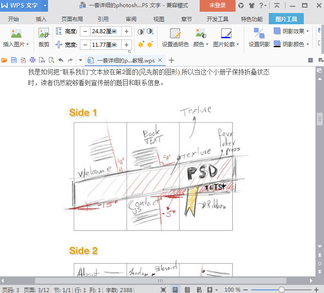Screen dimensions: 324x293
Task: Toggle set shadow (设置阴影)
Action: point(259,37)
